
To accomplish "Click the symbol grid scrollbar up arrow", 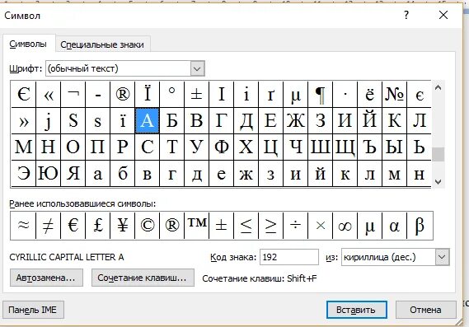I will coord(439,88).
